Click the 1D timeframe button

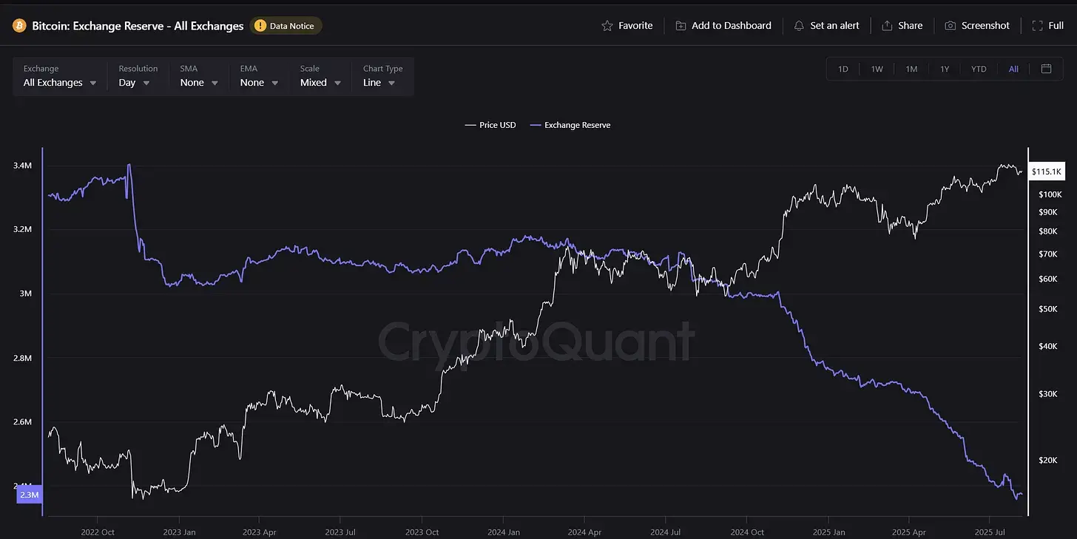coord(843,68)
